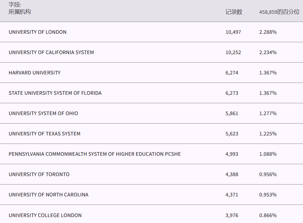Click the 1.277% percentage for Ohio
Screen dimensions: 303x223
pos(268,113)
